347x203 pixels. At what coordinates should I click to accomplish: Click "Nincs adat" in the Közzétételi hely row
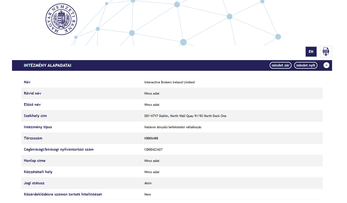point(152,172)
